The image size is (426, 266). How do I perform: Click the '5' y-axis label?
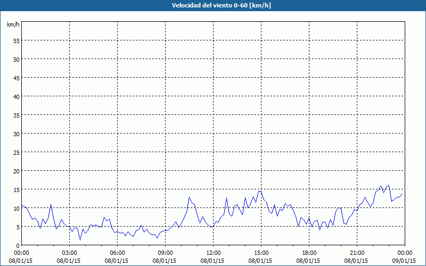(18, 227)
